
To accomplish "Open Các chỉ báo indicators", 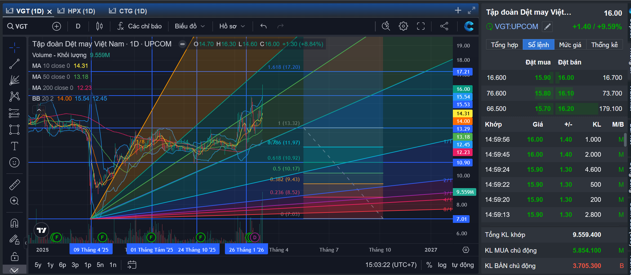I will pos(140,26).
